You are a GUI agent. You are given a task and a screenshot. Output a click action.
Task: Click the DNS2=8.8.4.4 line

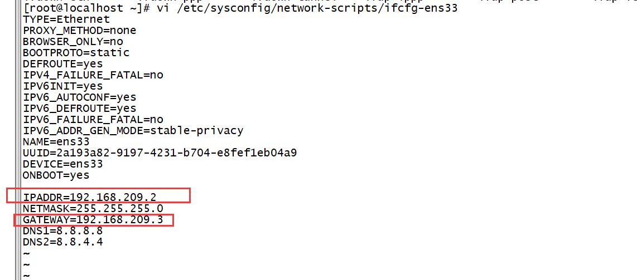tap(63, 242)
